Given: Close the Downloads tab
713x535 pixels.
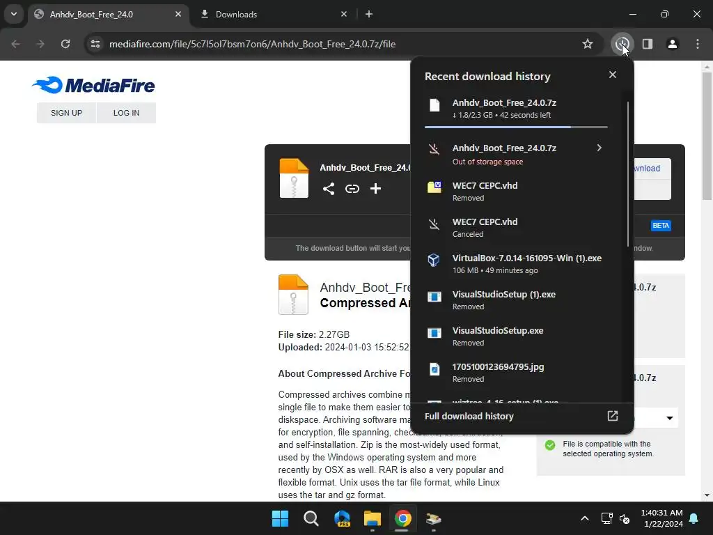Looking at the screenshot, I should tap(344, 14).
